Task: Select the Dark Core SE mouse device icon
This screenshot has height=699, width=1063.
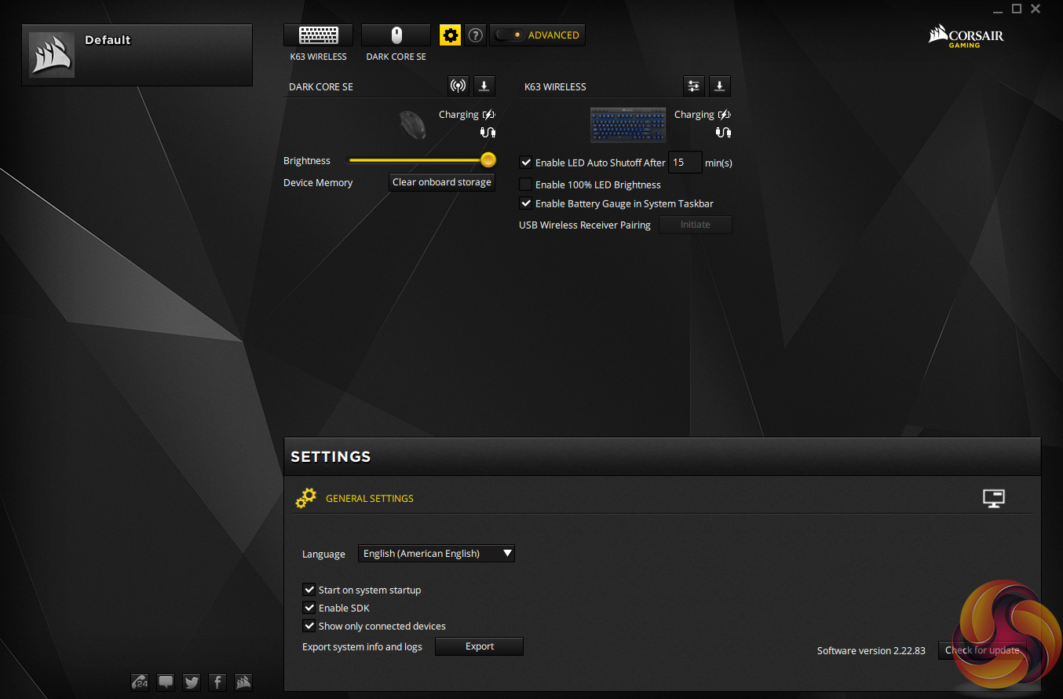Action: [x=396, y=35]
